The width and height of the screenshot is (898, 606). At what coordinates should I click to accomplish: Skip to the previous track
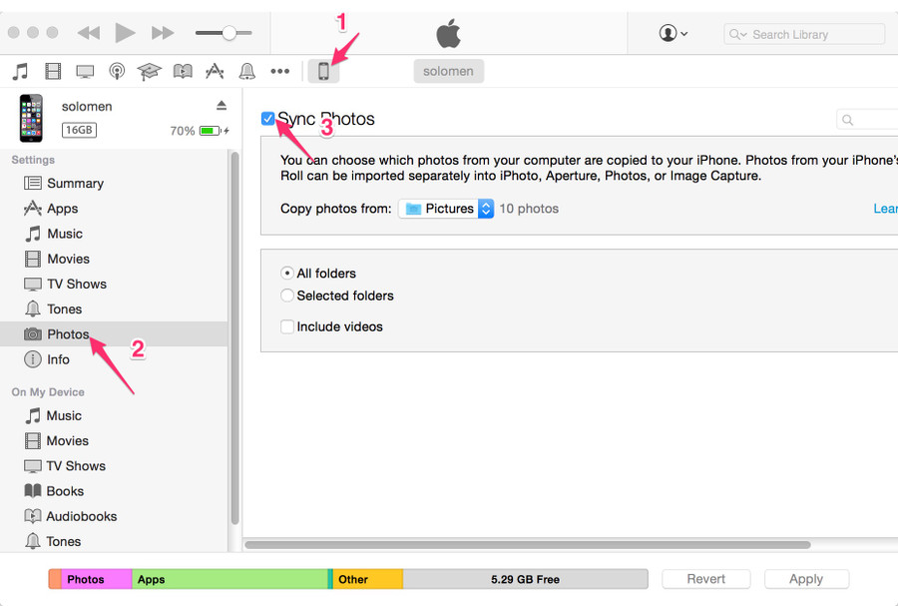point(88,33)
